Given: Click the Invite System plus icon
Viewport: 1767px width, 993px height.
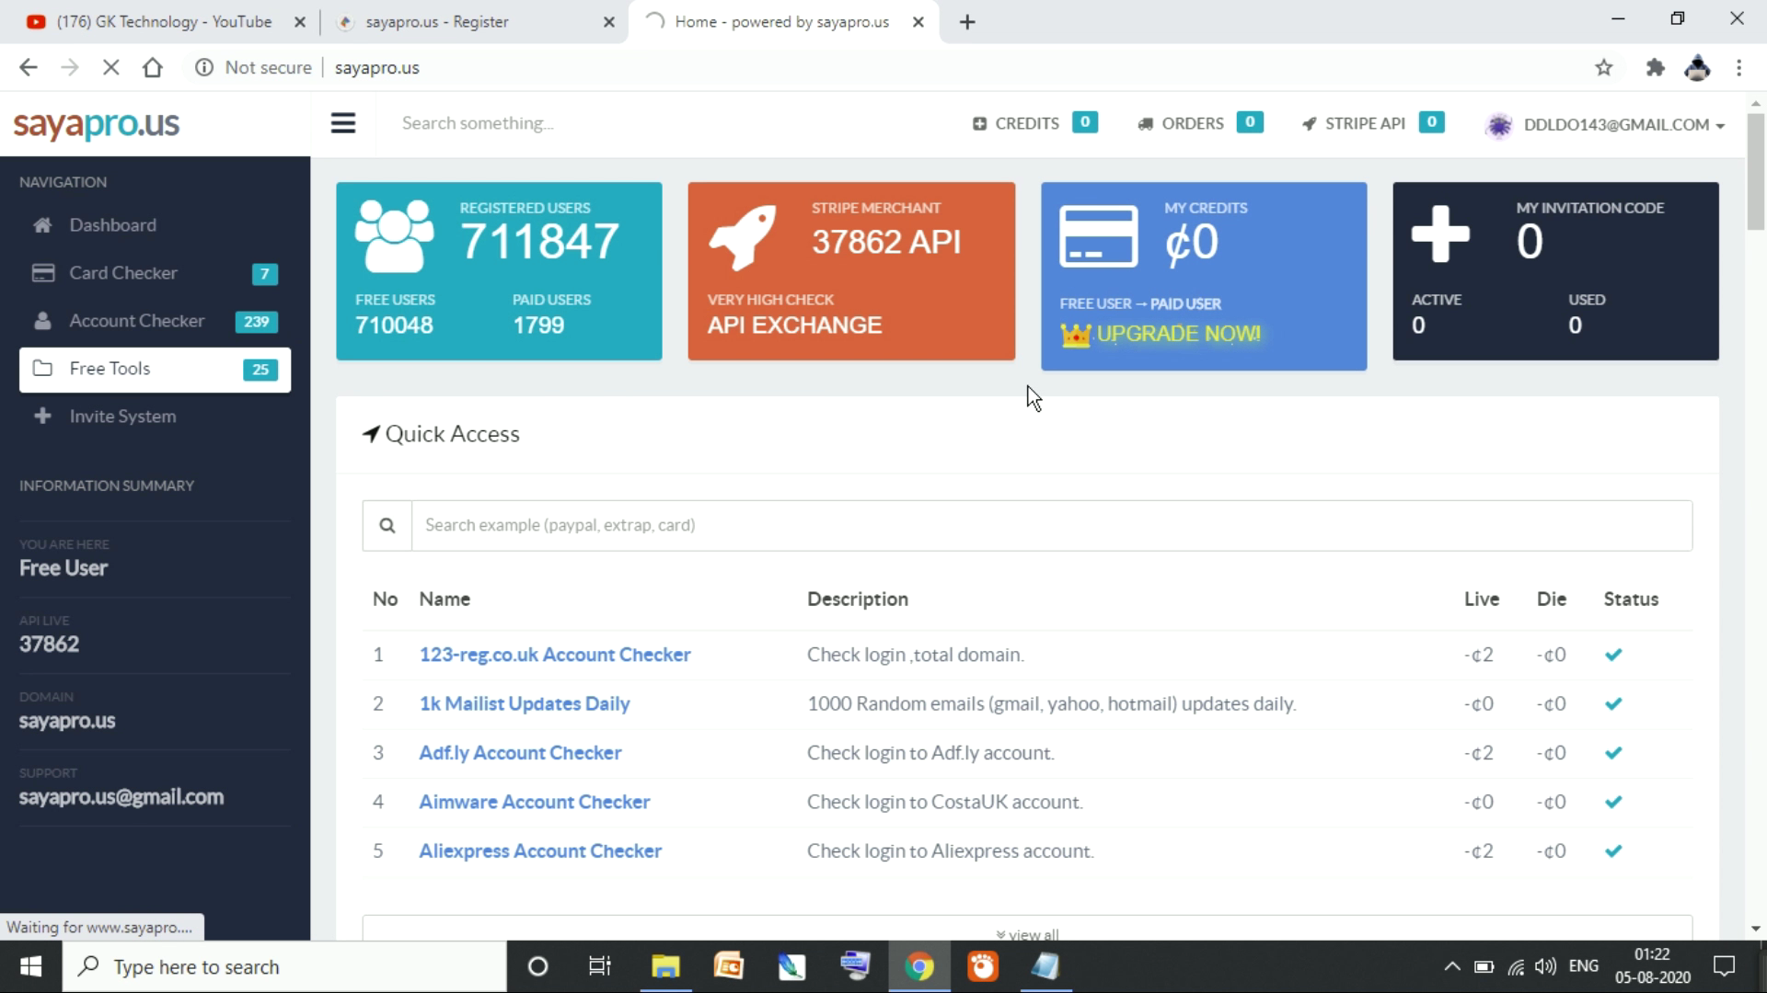Looking at the screenshot, I should click(42, 417).
